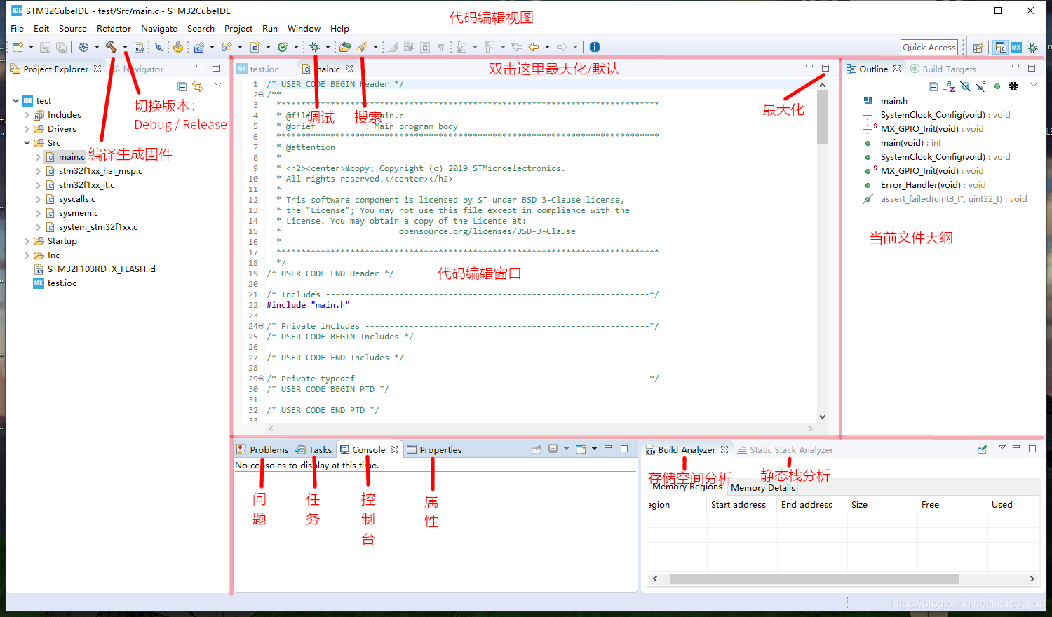Expand the Drivers folder in project tree
The image size is (1052, 617).
coord(27,129)
